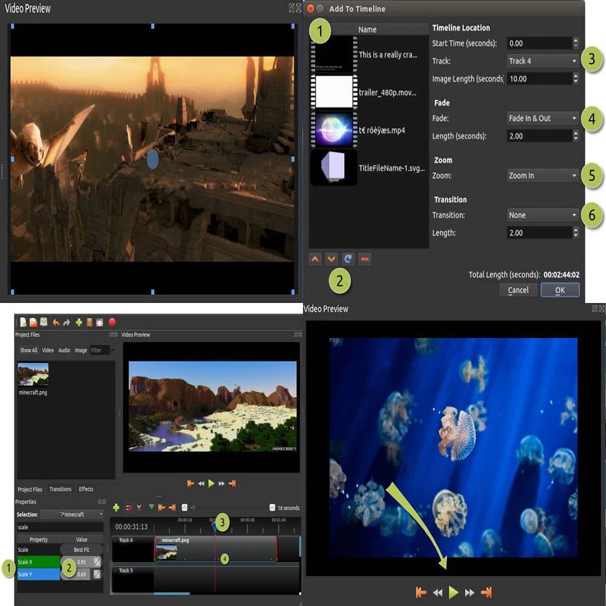Viewport: 606px width, 606px height.
Task: Click the Redo arrow in the main toolbar
Action: click(x=66, y=322)
